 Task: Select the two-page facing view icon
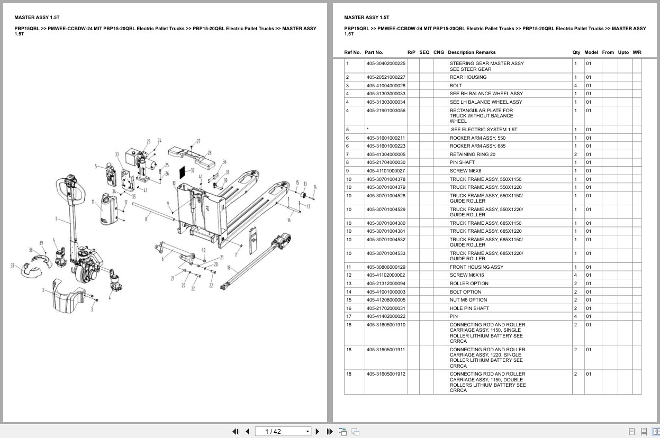pyautogui.click(x=656, y=432)
